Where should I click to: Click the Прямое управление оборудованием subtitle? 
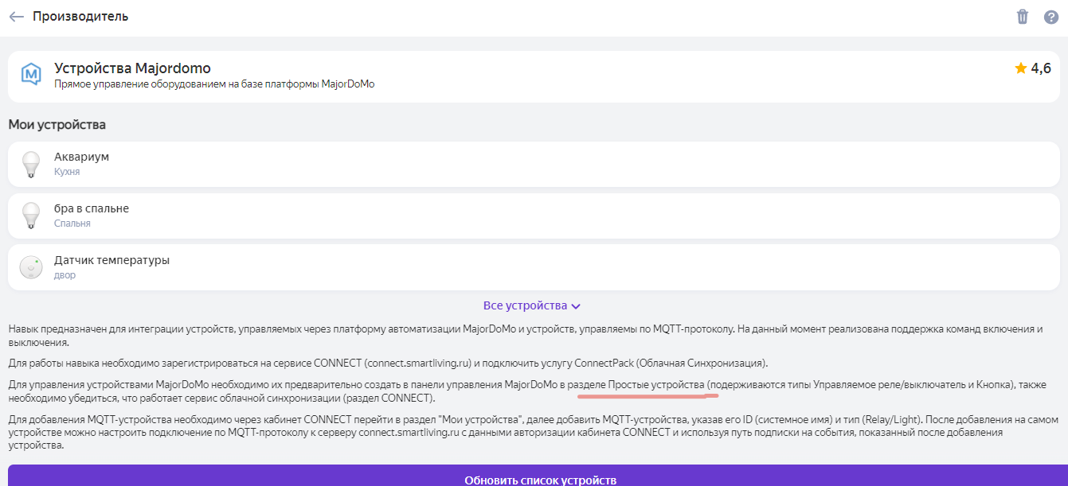[214, 84]
